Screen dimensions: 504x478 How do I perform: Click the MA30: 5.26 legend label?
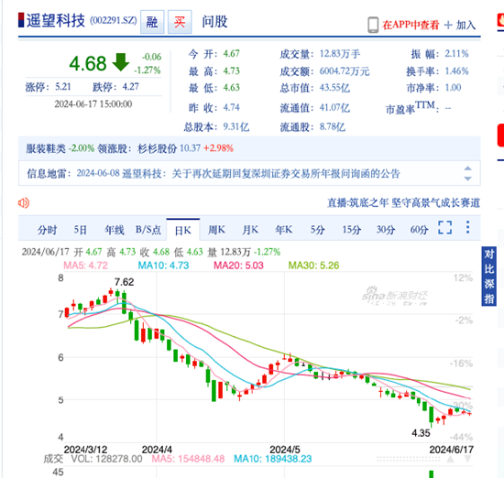[x=313, y=266]
